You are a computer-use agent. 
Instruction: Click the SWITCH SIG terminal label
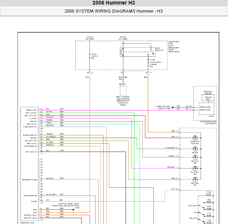pyautogui.click(x=32, y=124)
